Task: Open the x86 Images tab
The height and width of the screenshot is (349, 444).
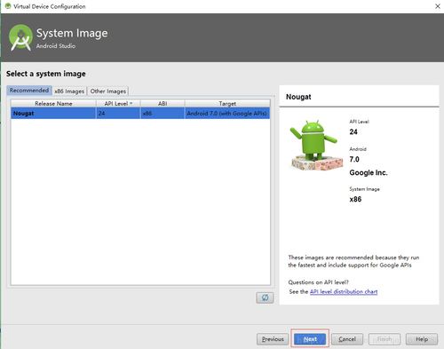Action: click(x=69, y=91)
